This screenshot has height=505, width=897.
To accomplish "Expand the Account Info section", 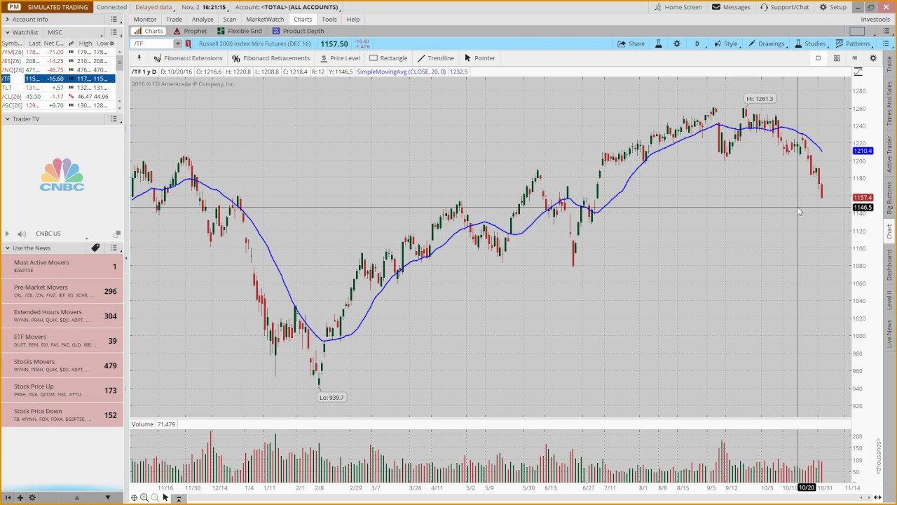I will click(7, 20).
